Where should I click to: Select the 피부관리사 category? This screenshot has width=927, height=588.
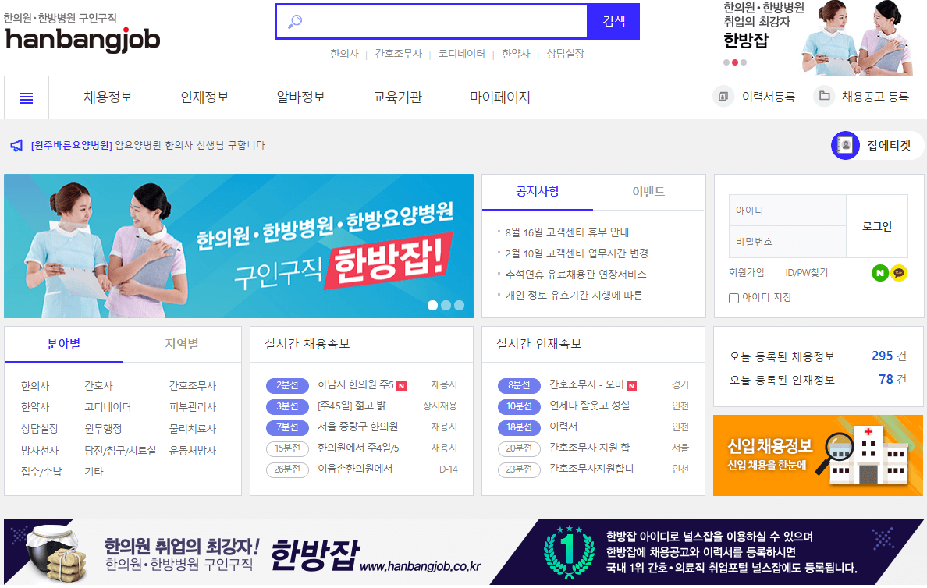pyautogui.click(x=193, y=407)
